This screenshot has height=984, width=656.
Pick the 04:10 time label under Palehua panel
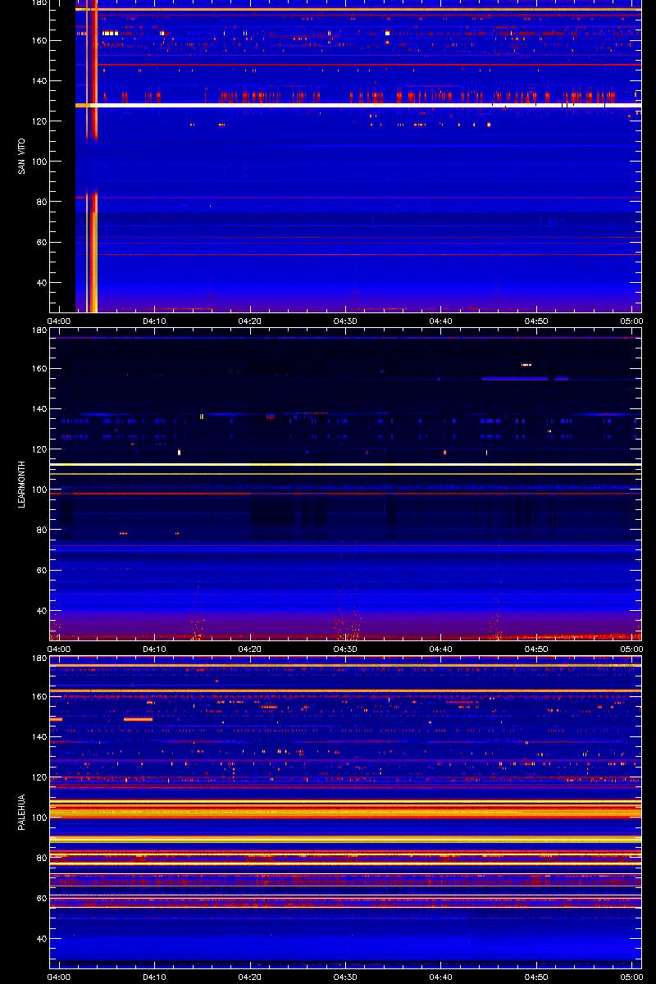click(155, 977)
